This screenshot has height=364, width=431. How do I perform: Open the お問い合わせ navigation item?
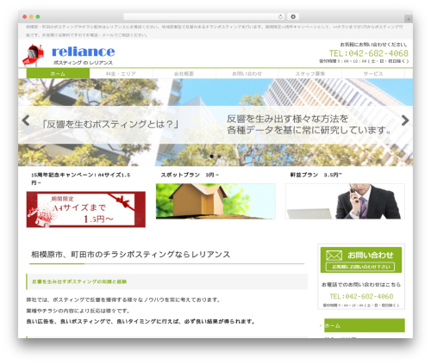click(x=247, y=74)
